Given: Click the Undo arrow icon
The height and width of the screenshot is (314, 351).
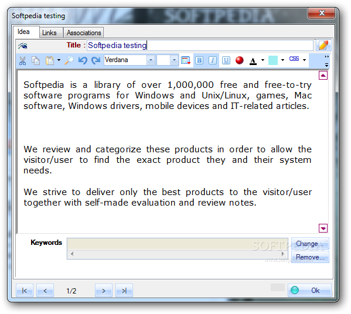Looking at the screenshot, I should [x=83, y=60].
